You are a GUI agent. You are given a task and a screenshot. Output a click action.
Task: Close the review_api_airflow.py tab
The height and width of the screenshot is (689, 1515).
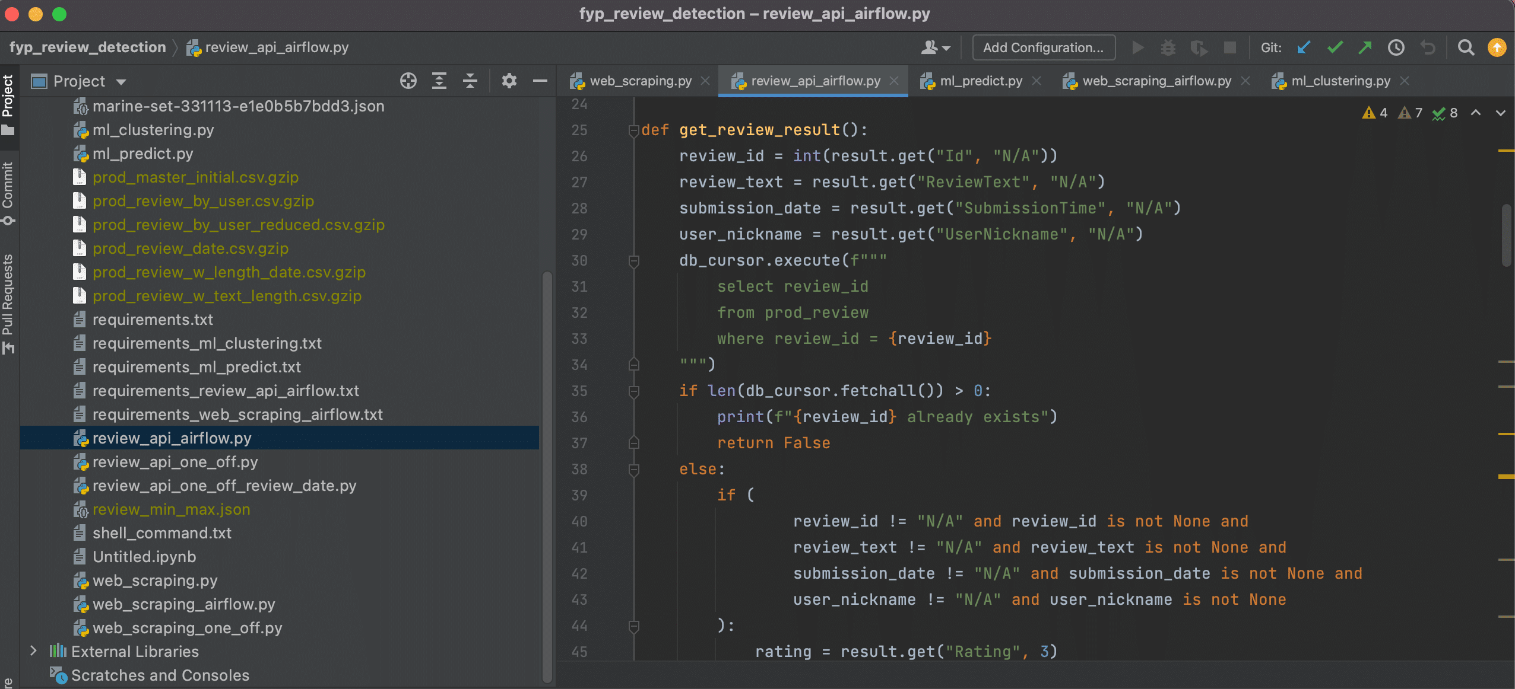[894, 81]
